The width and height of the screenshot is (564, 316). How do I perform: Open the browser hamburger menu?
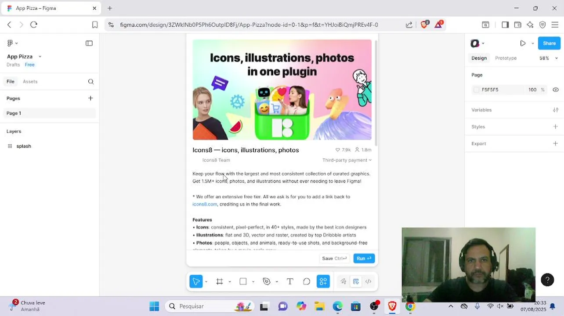[555, 25]
